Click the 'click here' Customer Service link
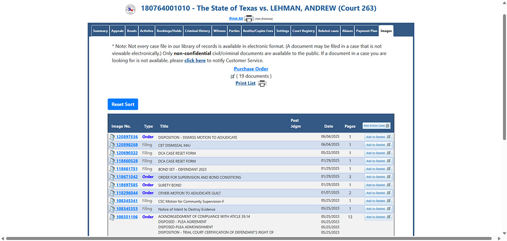The image size is (507, 241). coord(195,60)
